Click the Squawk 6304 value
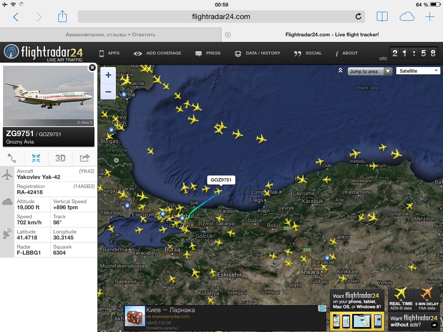Image resolution: width=443 pixels, height=332 pixels. (x=59, y=252)
